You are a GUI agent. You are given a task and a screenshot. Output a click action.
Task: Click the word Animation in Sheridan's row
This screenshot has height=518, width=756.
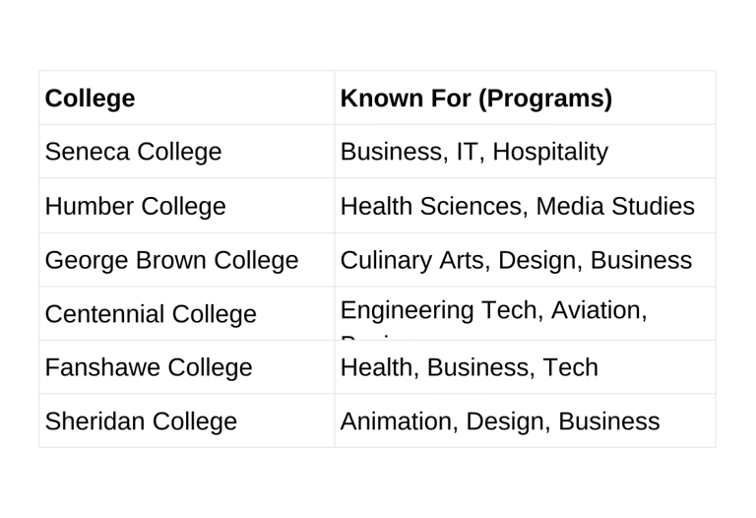[x=392, y=421]
